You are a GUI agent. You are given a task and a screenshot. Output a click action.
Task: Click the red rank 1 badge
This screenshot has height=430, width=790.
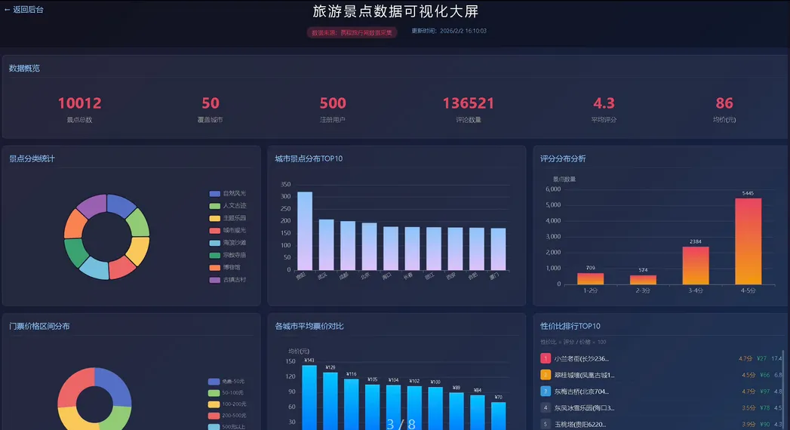(x=545, y=358)
